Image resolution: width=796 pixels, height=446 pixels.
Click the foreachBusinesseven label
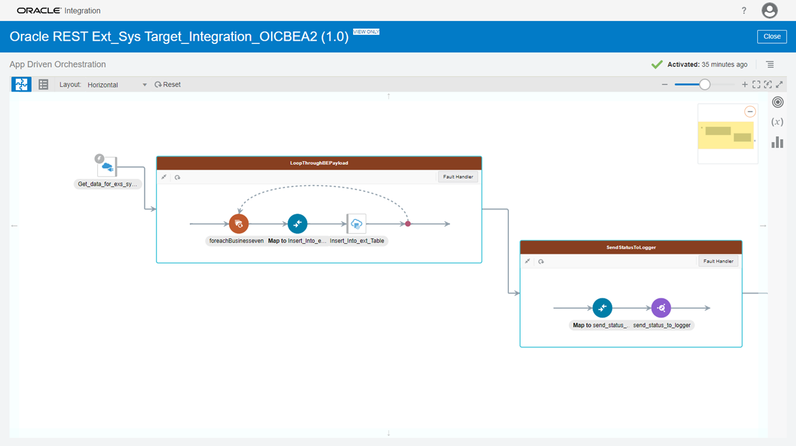236,241
